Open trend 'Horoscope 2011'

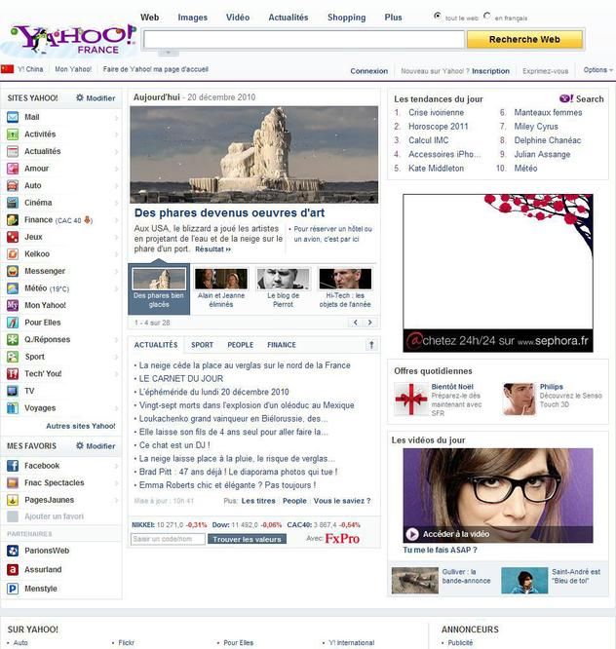[438, 127]
